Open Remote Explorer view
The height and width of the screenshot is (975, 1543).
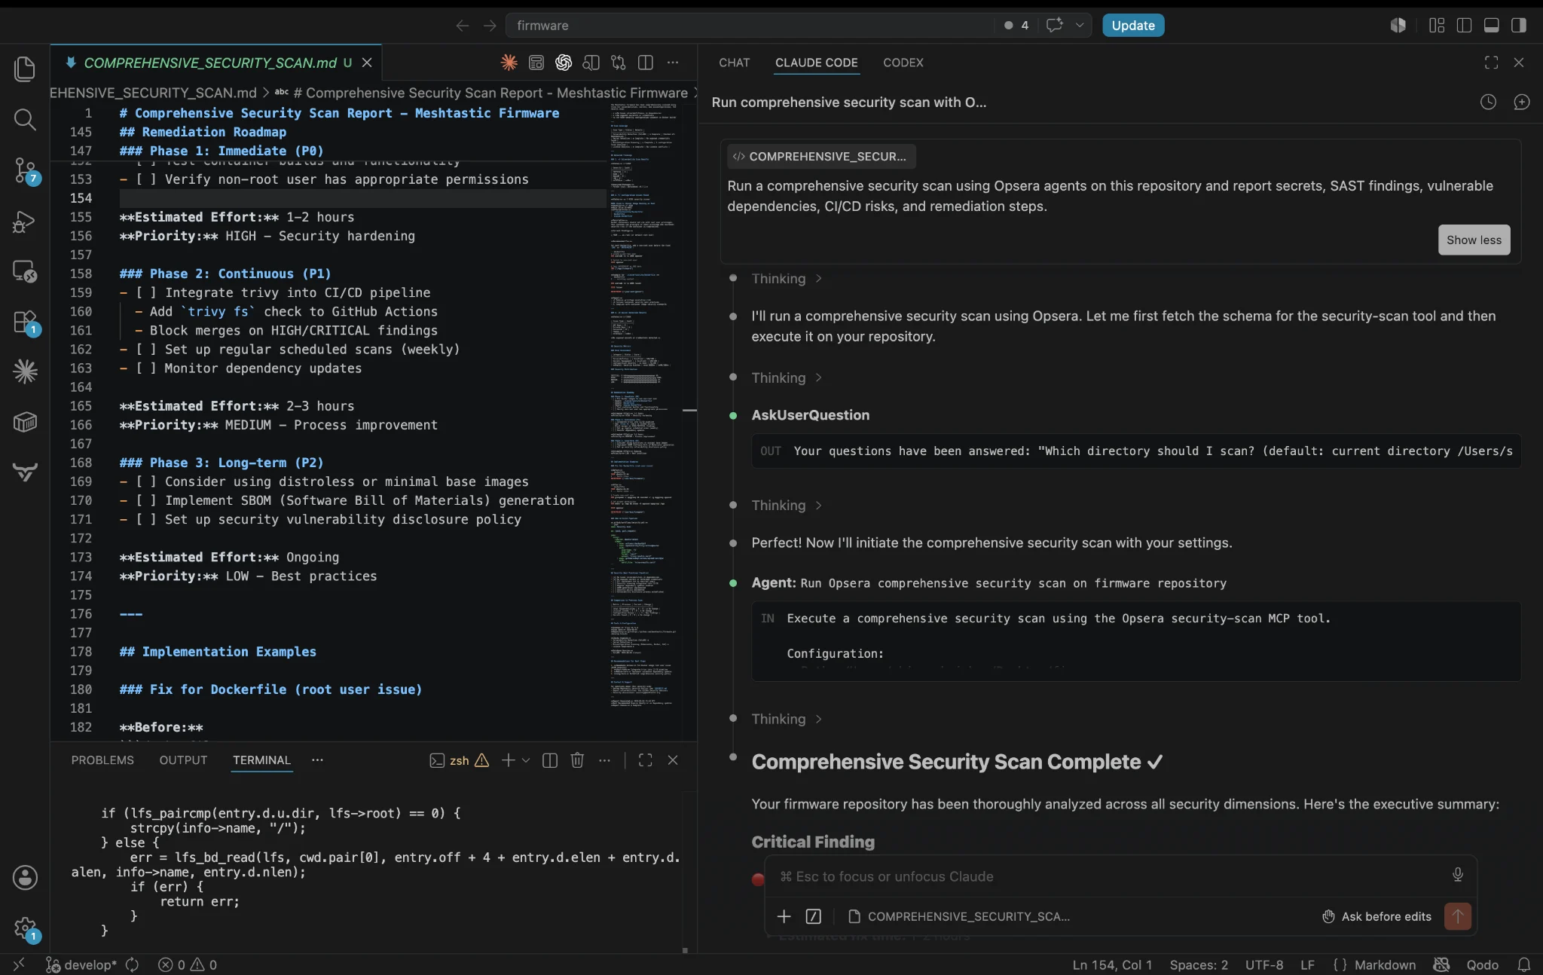pos(25,271)
